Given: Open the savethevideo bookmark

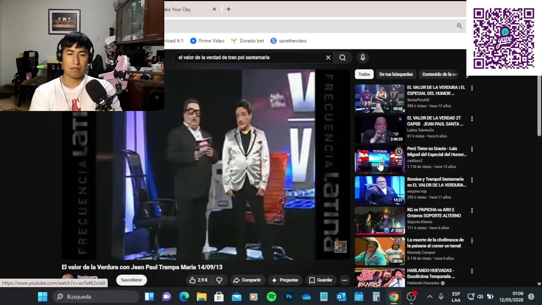Looking at the screenshot, I should coord(288,41).
